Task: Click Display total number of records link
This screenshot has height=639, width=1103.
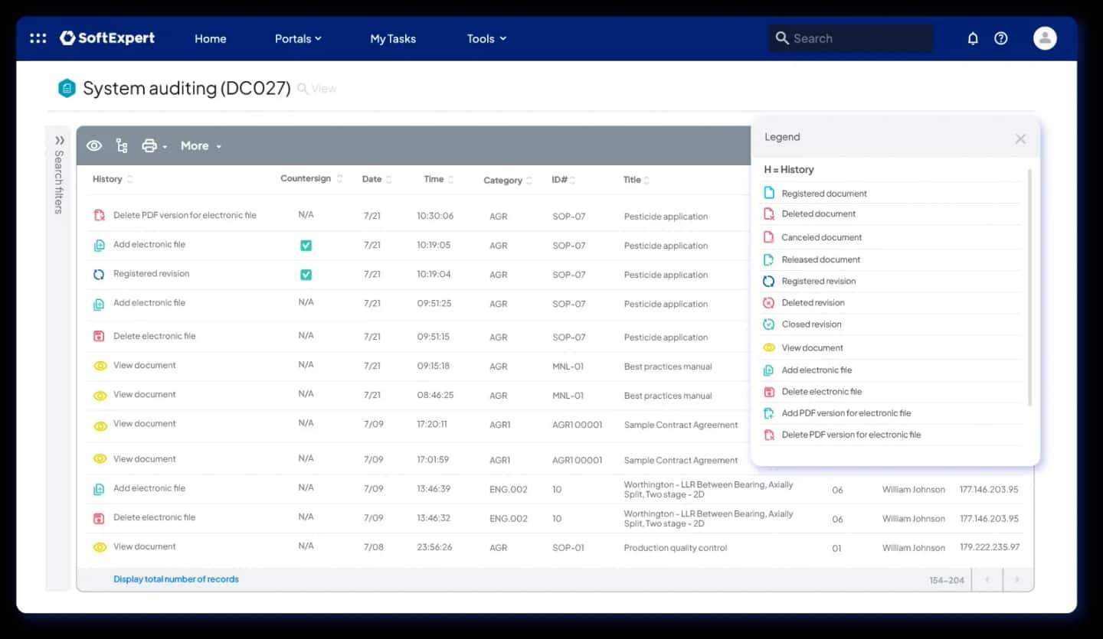Action: (x=176, y=579)
